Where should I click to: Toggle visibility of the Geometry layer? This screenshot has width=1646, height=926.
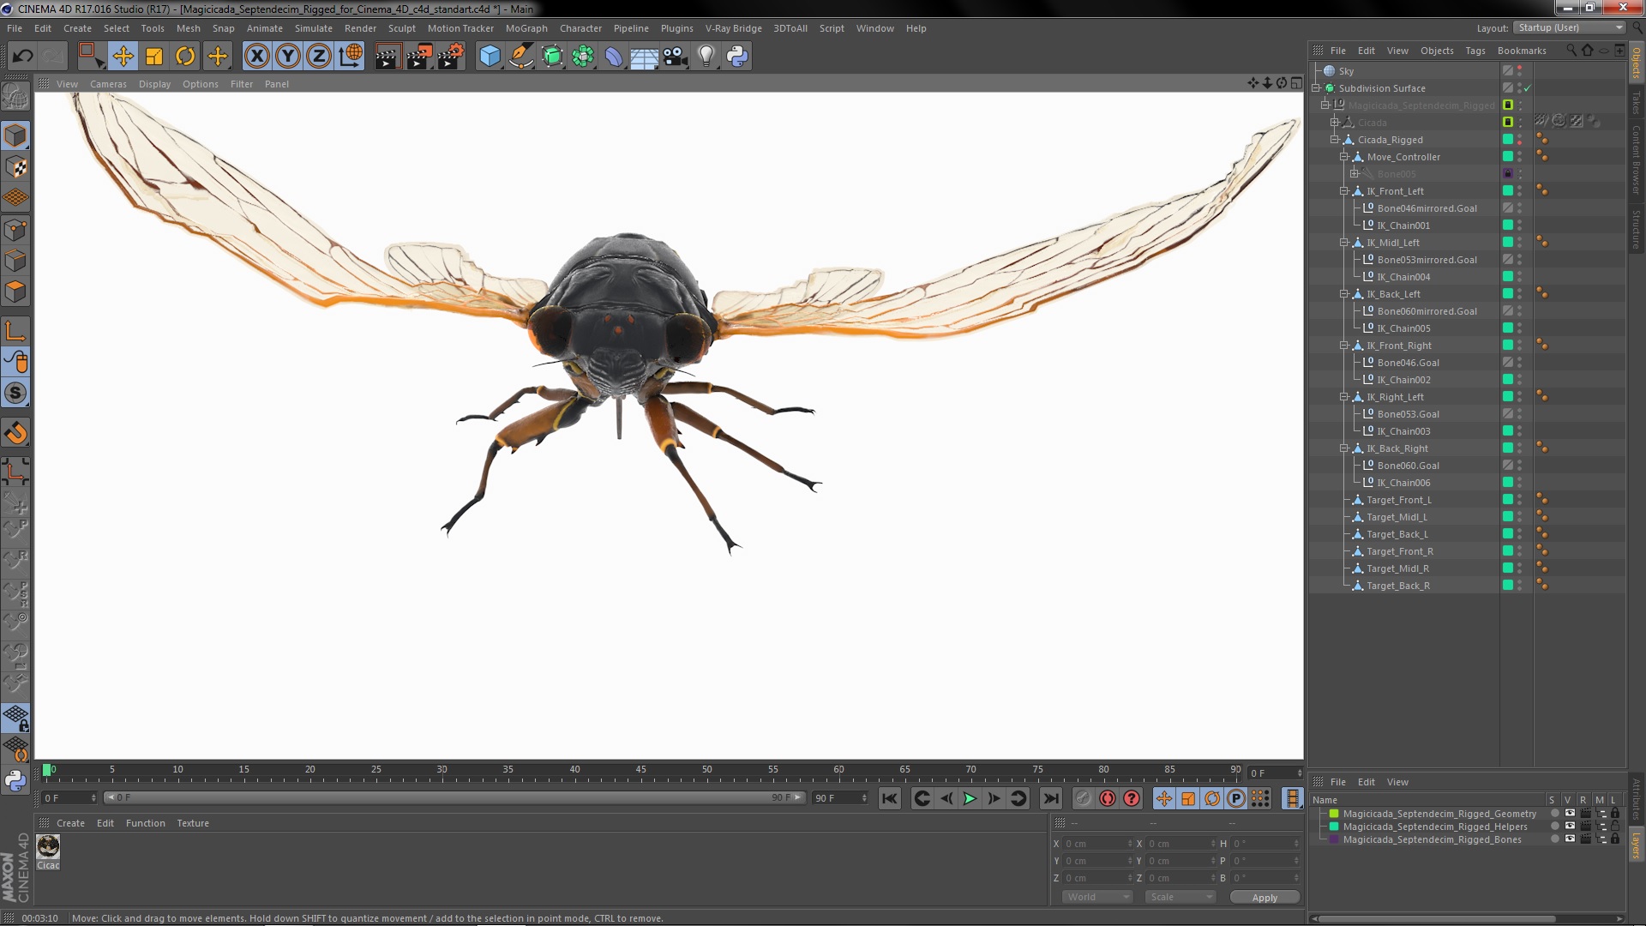click(x=1569, y=813)
